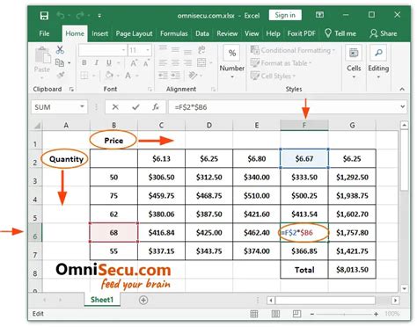Image resolution: width=417 pixels, height=327 pixels.
Task: Open Ribbon Display Options icon
Action: 319,15
